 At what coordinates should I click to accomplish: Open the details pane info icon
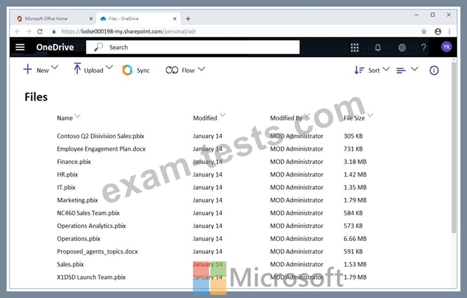click(x=433, y=70)
